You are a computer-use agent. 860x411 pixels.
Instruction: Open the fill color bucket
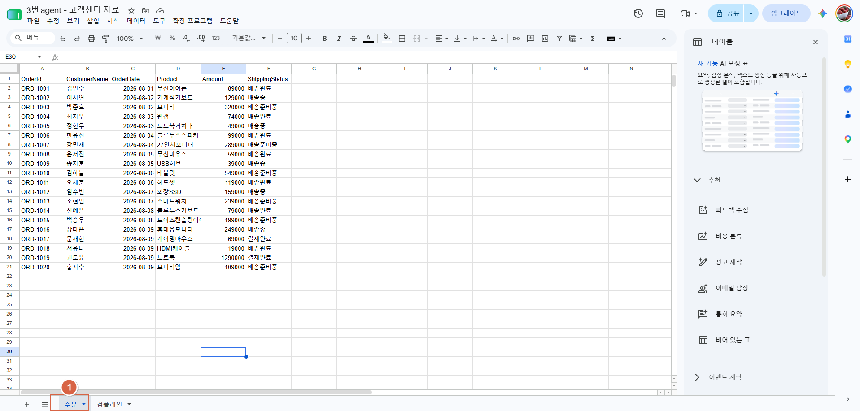pyautogui.click(x=387, y=38)
